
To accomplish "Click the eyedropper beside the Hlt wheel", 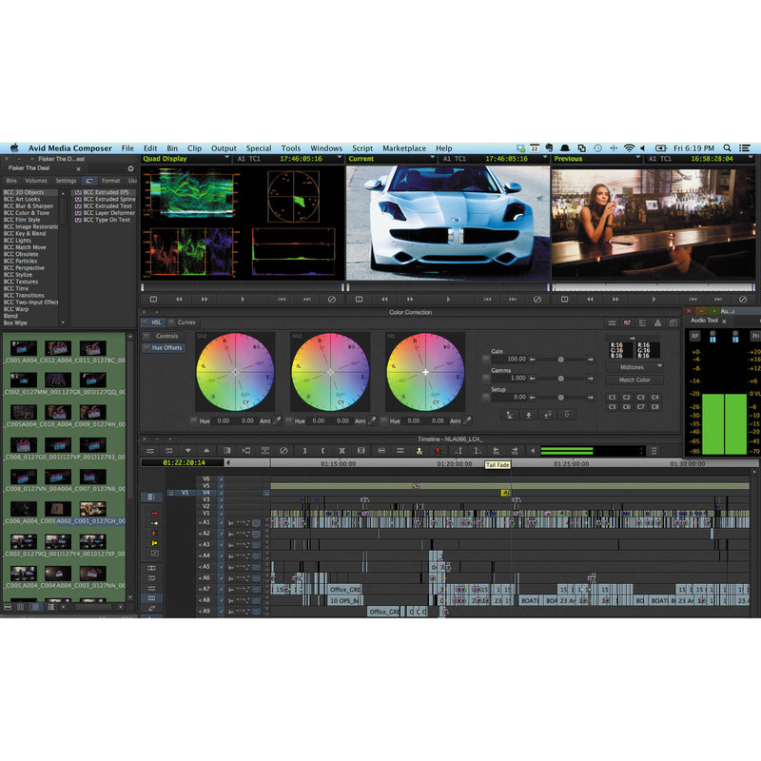I will [467, 420].
